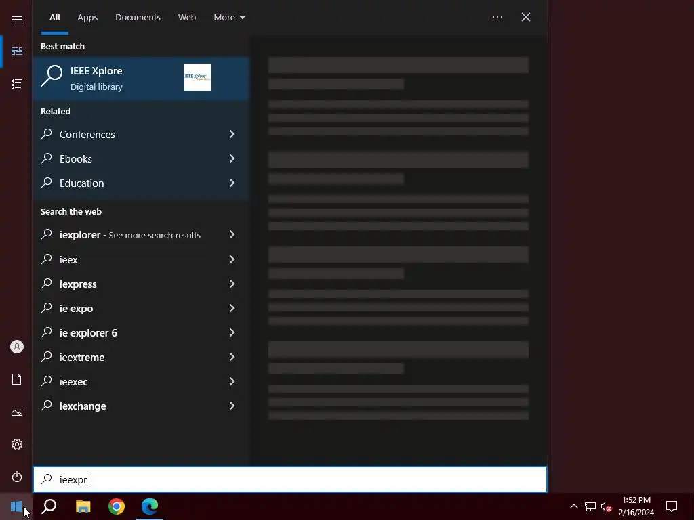The image size is (694, 520).
Task: Open Settings gear icon in sidebar
Action: (x=17, y=444)
